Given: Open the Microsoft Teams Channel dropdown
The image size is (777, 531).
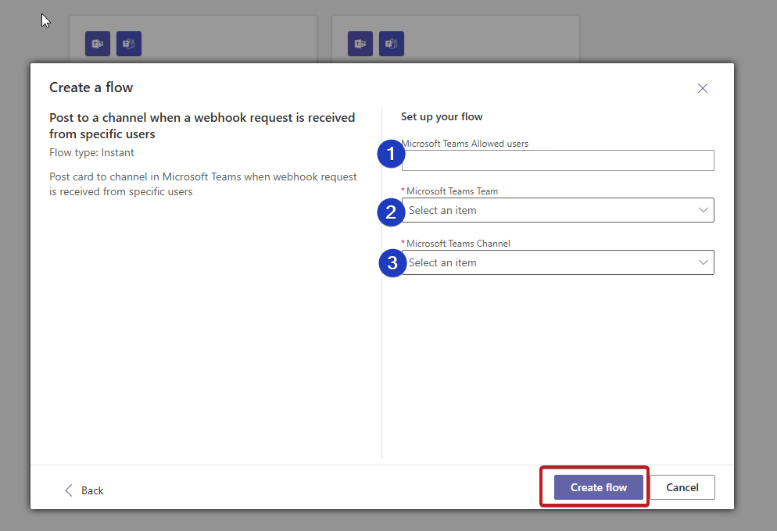Looking at the screenshot, I should pos(557,263).
